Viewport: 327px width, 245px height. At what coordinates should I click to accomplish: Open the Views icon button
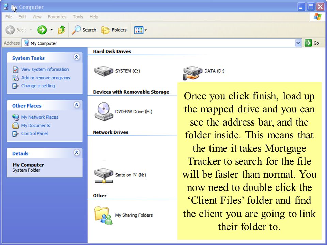coord(139,30)
